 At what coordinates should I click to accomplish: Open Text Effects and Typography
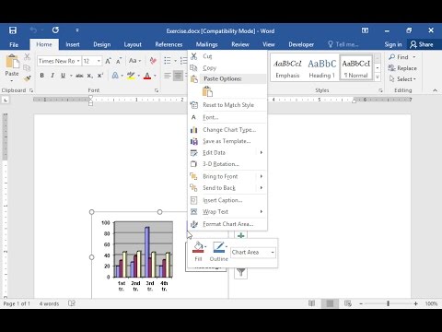[115, 76]
